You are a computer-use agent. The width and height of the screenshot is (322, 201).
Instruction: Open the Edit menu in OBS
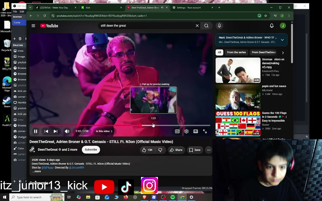22,12
